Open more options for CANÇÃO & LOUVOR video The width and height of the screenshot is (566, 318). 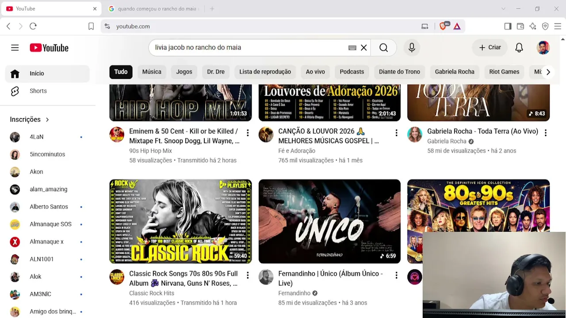pyautogui.click(x=396, y=132)
